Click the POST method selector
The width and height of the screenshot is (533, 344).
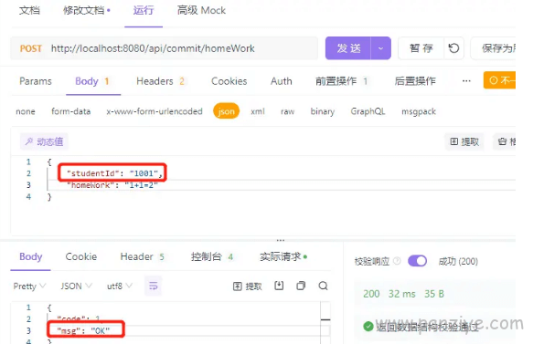(30, 48)
